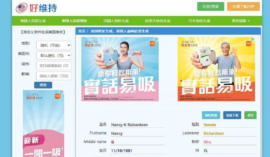
Task: Open the 性别 gender dropdown
Action: [54, 45]
